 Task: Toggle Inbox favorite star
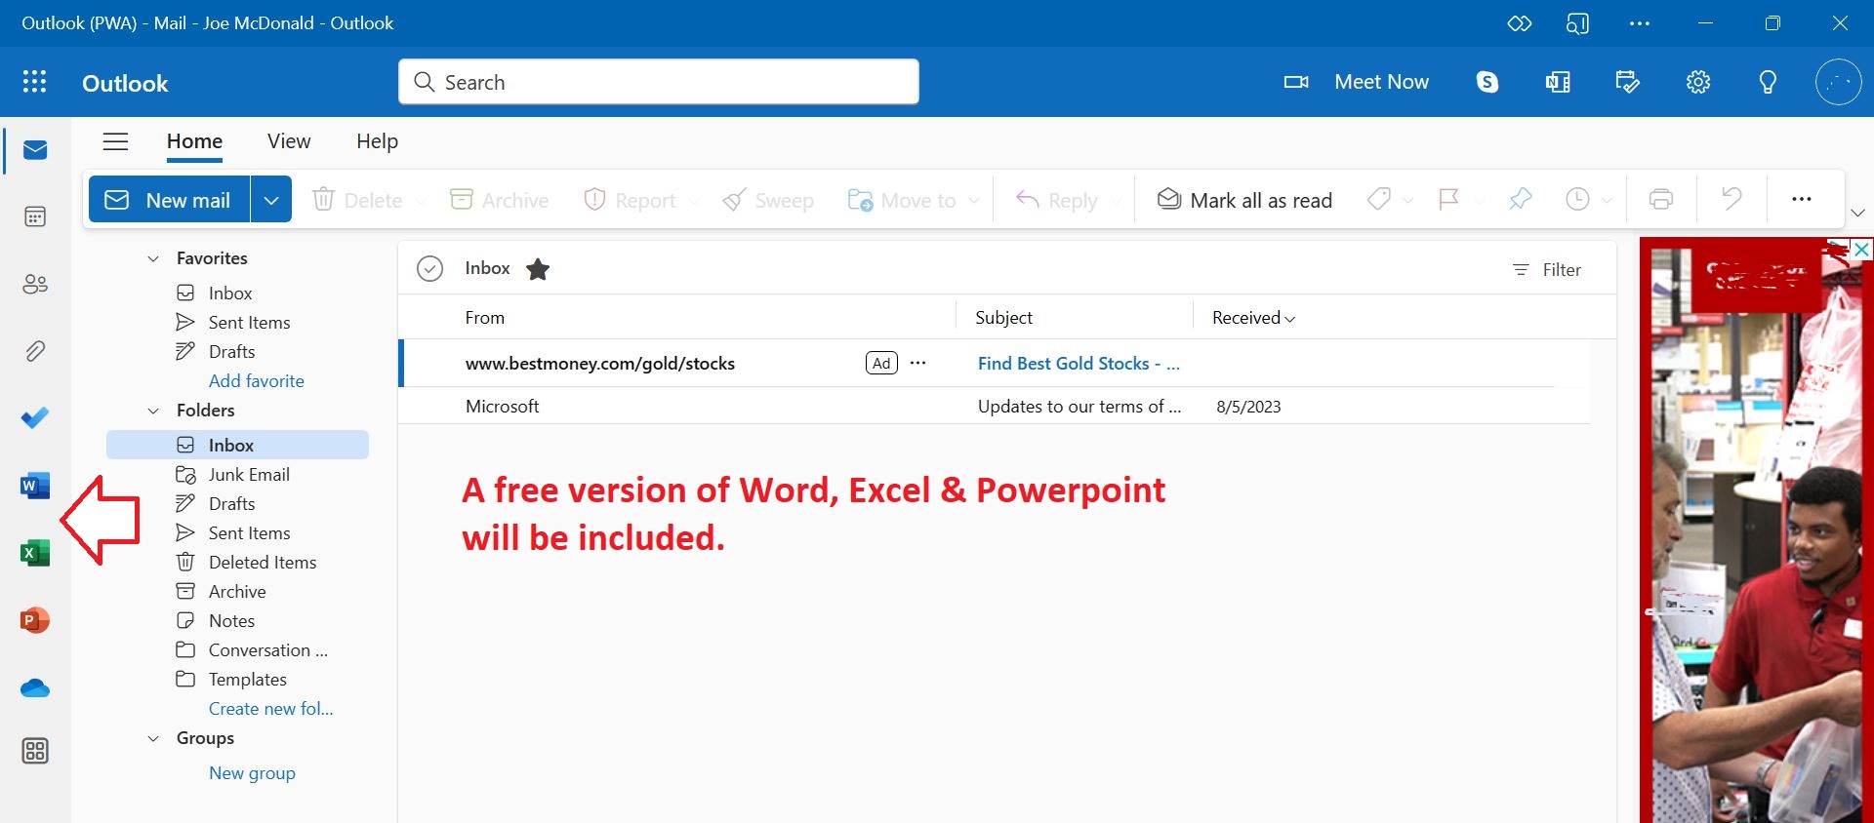point(538,269)
